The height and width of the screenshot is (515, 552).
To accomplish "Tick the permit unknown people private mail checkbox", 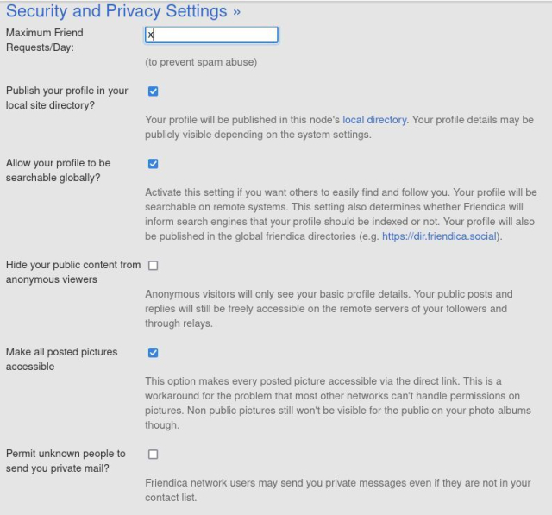I will pyautogui.click(x=154, y=454).
